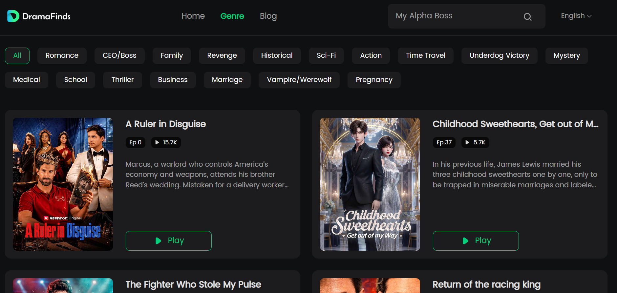Choose the Underdog Victory tag

click(500, 56)
